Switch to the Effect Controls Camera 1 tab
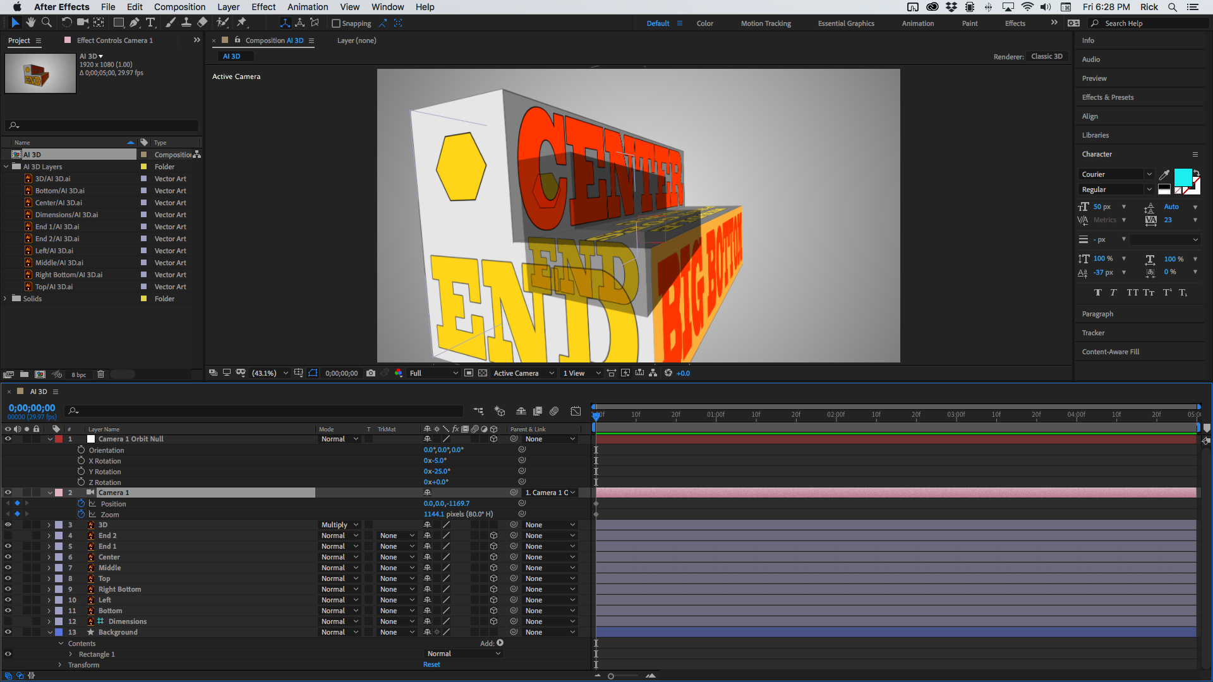 [x=115, y=40]
